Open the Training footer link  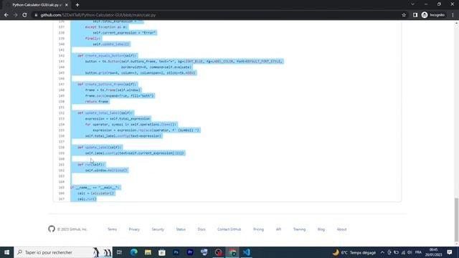tap(300, 229)
